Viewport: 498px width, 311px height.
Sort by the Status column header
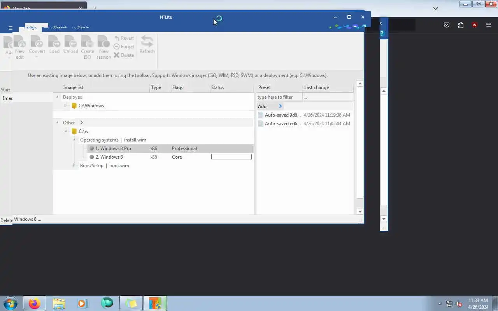(x=232, y=87)
